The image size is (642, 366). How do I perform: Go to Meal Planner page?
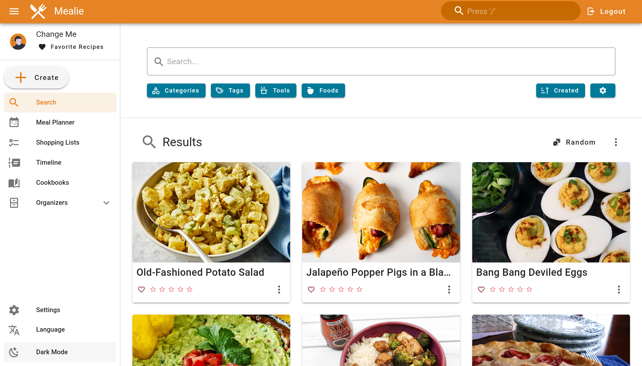coord(55,122)
